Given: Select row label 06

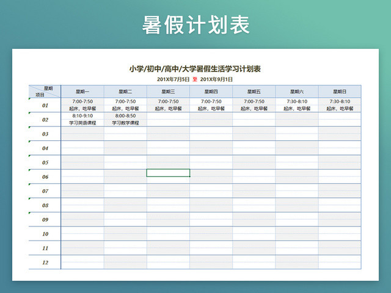Looking at the screenshot, I should [x=45, y=176].
